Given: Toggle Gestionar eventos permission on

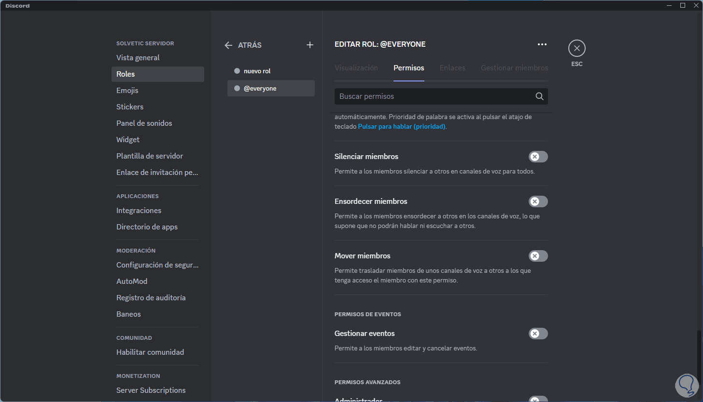Looking at the screenshot, I should (538, 334).
